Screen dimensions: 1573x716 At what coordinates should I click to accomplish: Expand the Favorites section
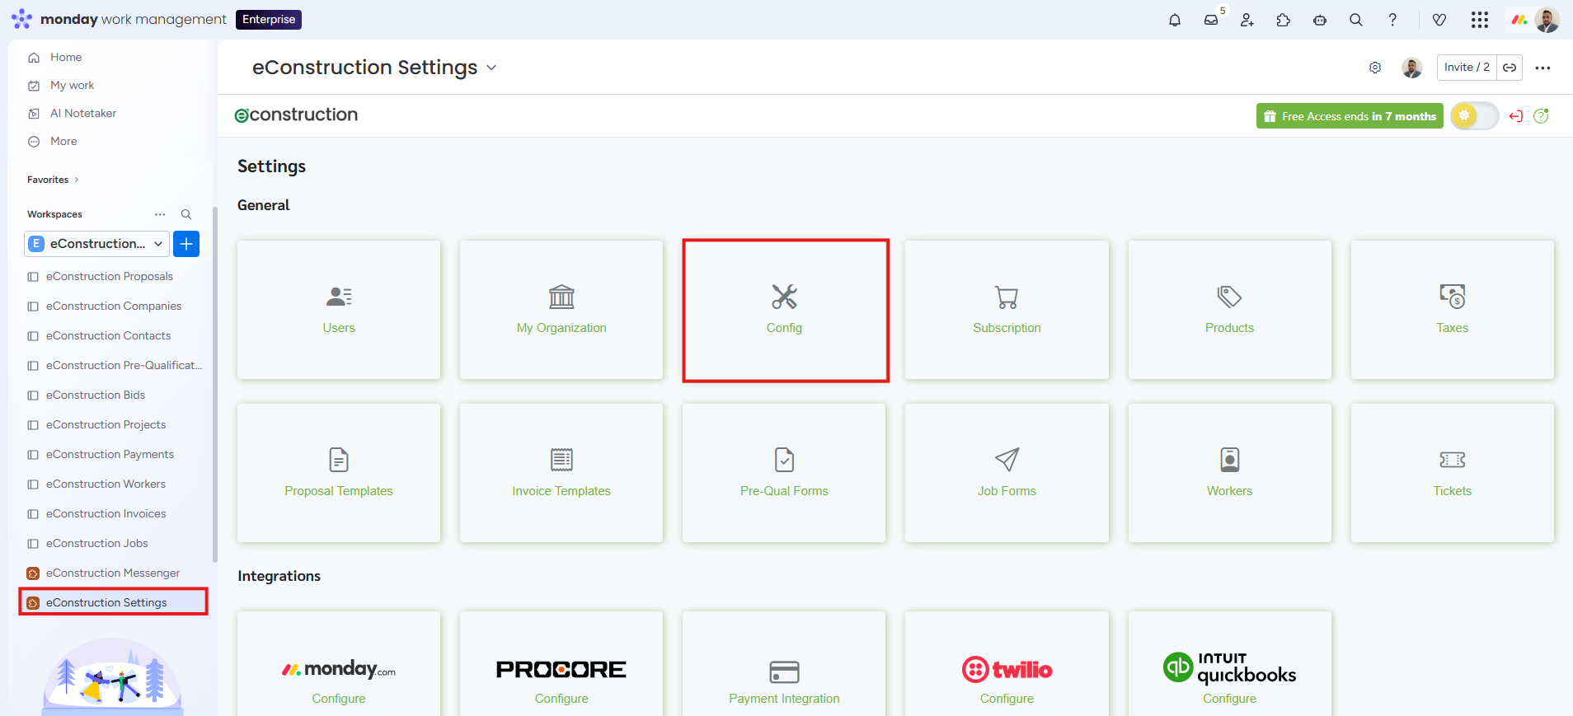53,180
